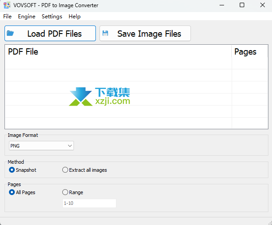Click the first empty row in file list
The width and height of the screenshot is (272, 225).
(x=117, y=64)
